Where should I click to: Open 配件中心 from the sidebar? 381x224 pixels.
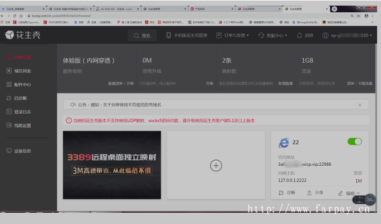(22, 85)
